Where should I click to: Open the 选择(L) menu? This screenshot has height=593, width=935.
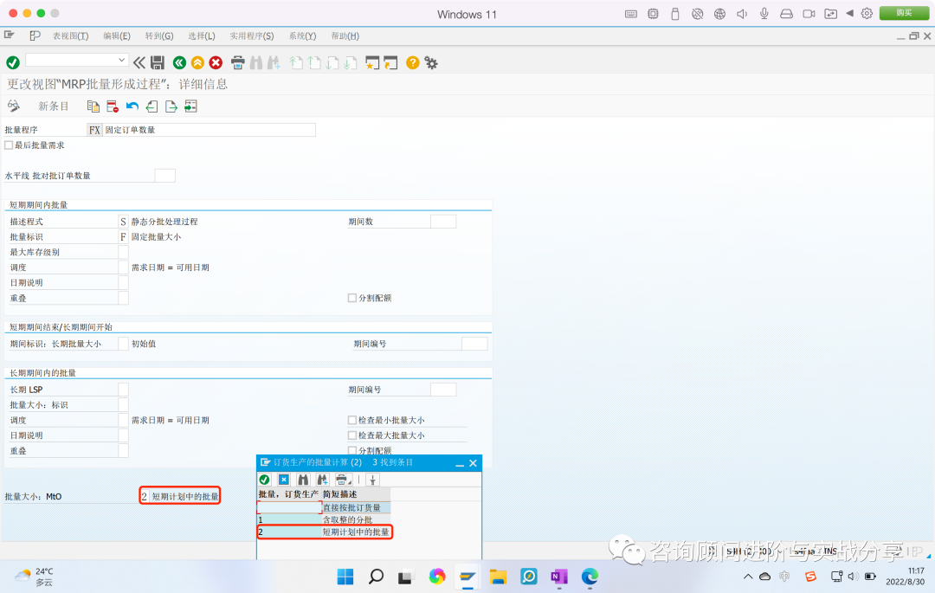(x=202, y=35)
